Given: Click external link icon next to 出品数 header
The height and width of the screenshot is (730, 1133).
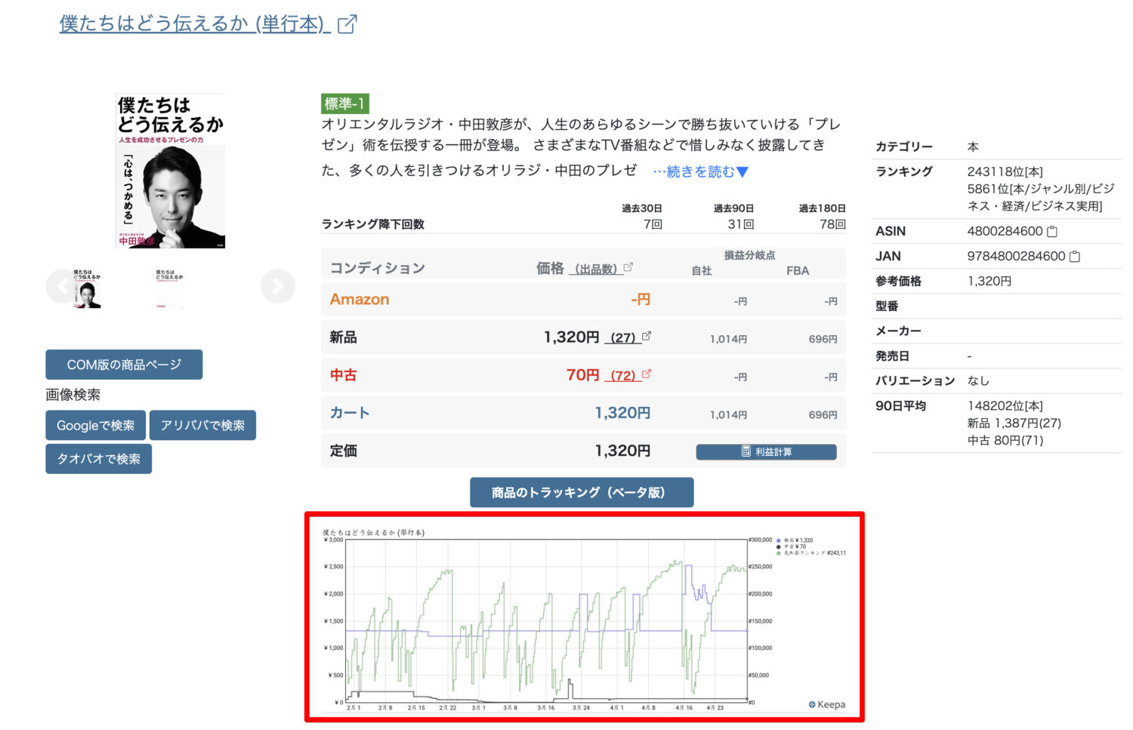Looking at the screenshot, I should pyautogui.click(x=628, y=267).
